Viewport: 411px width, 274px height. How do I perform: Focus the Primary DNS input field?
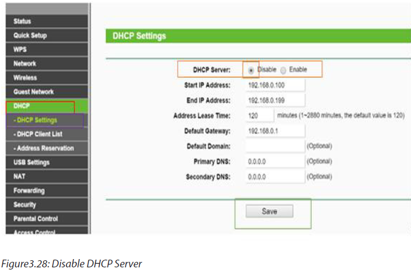[x=275, y=161]
